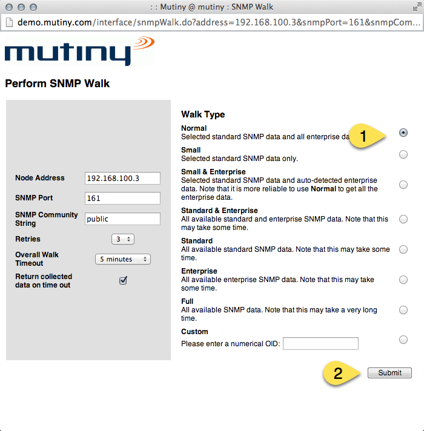Click the Walk Type heading

(203, 114)
